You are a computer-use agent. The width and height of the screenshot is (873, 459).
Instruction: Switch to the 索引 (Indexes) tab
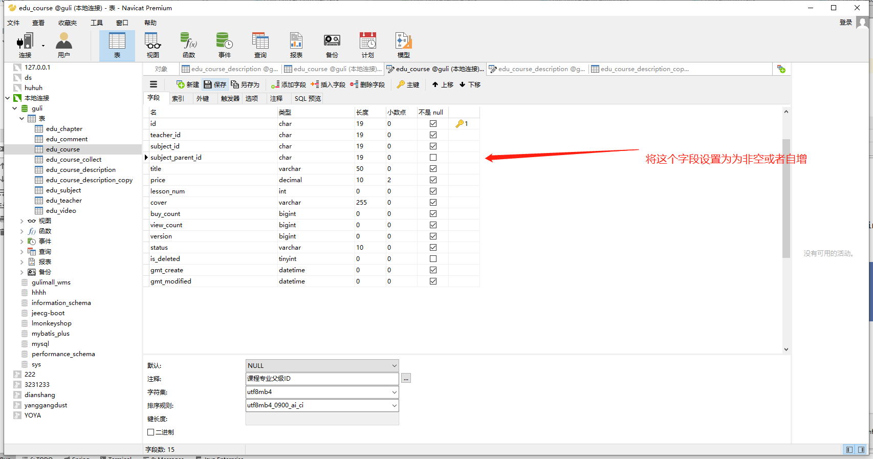tap(178, 98)
